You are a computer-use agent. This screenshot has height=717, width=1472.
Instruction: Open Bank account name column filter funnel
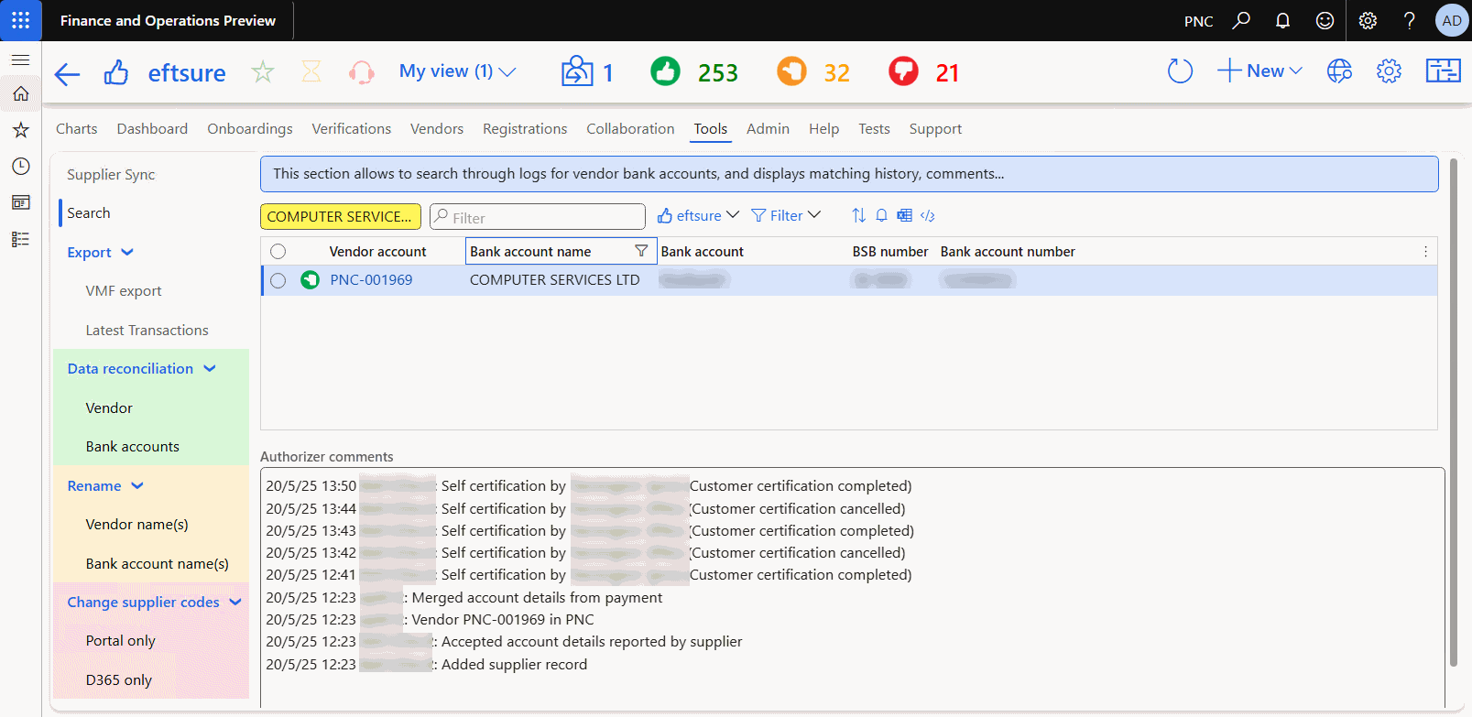click(641, 251)
